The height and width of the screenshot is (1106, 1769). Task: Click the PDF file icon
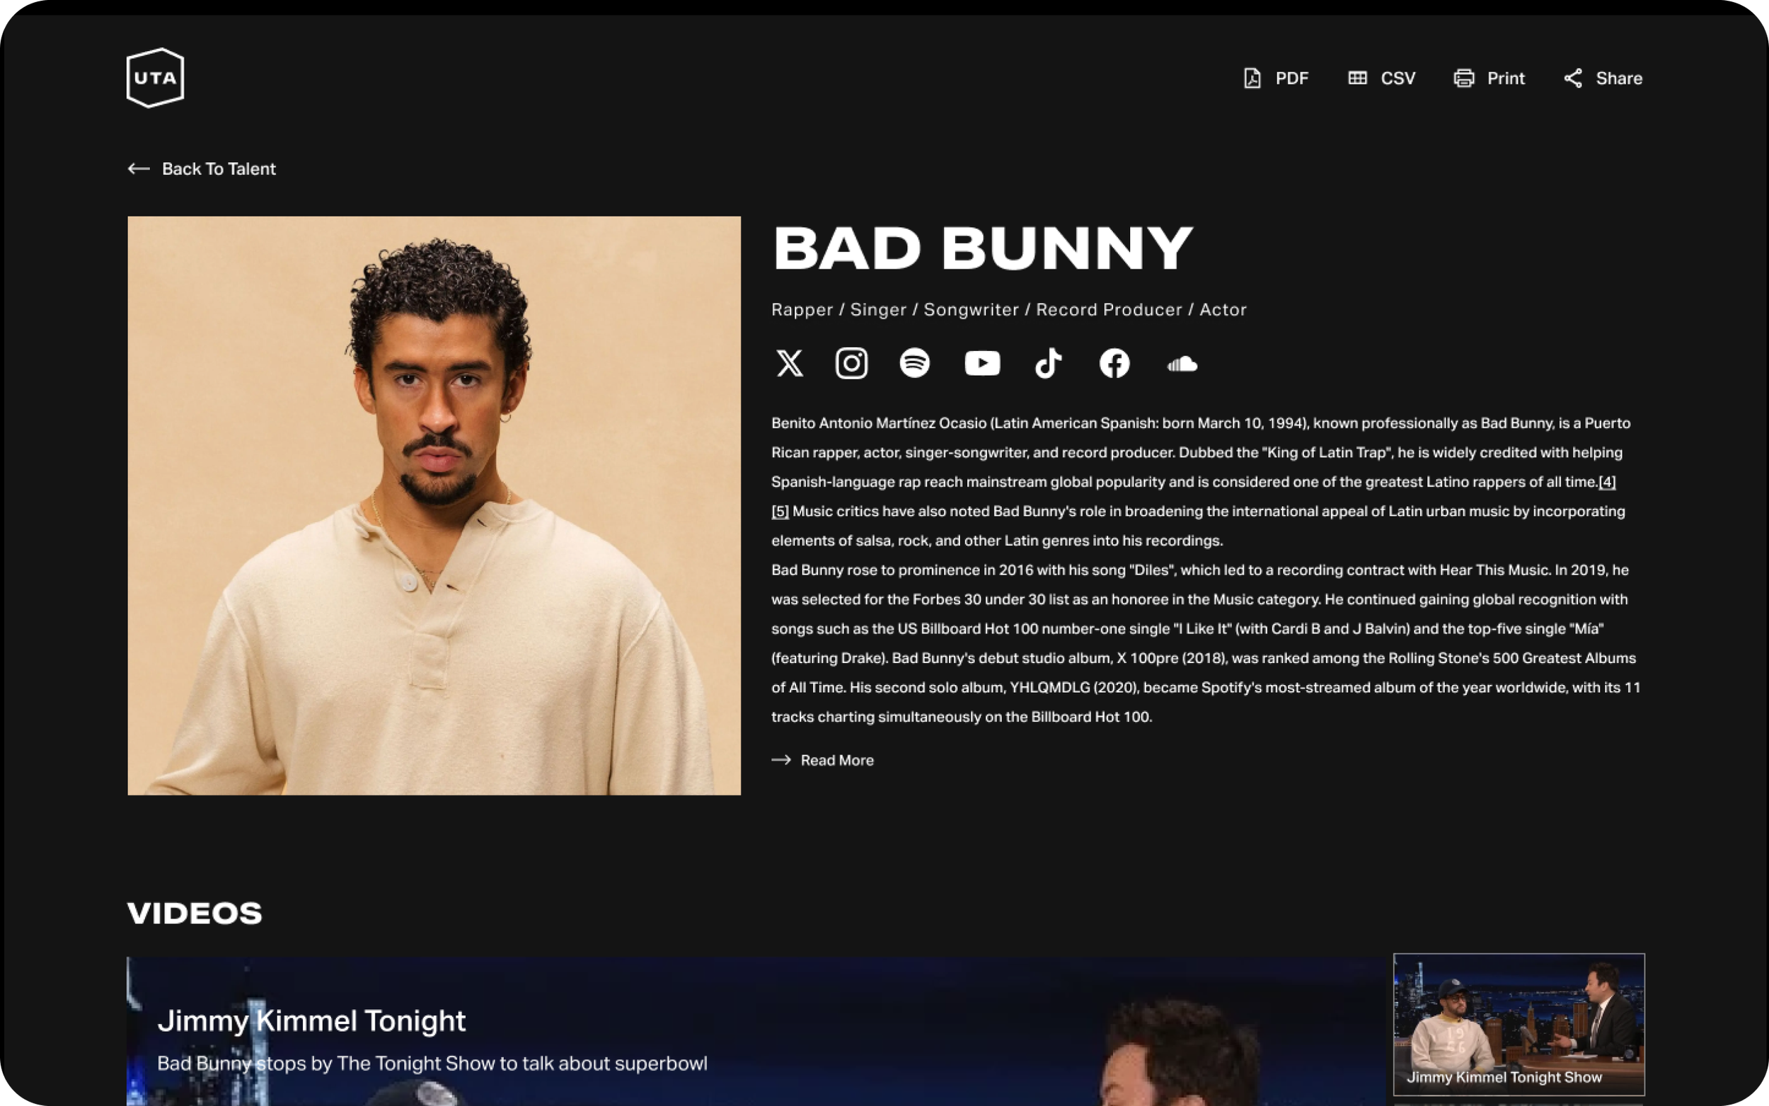coord(1252,79)
